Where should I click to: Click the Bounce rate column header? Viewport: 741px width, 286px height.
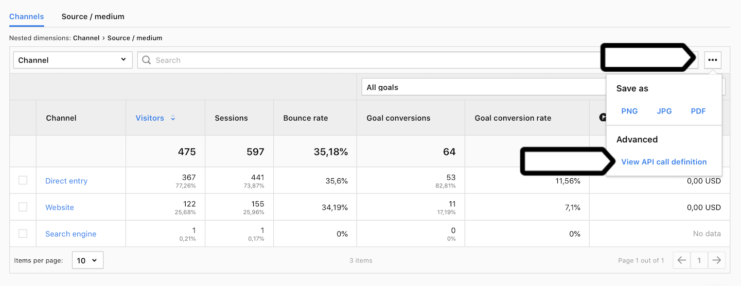pyautogui.click(x=306, y=118)
